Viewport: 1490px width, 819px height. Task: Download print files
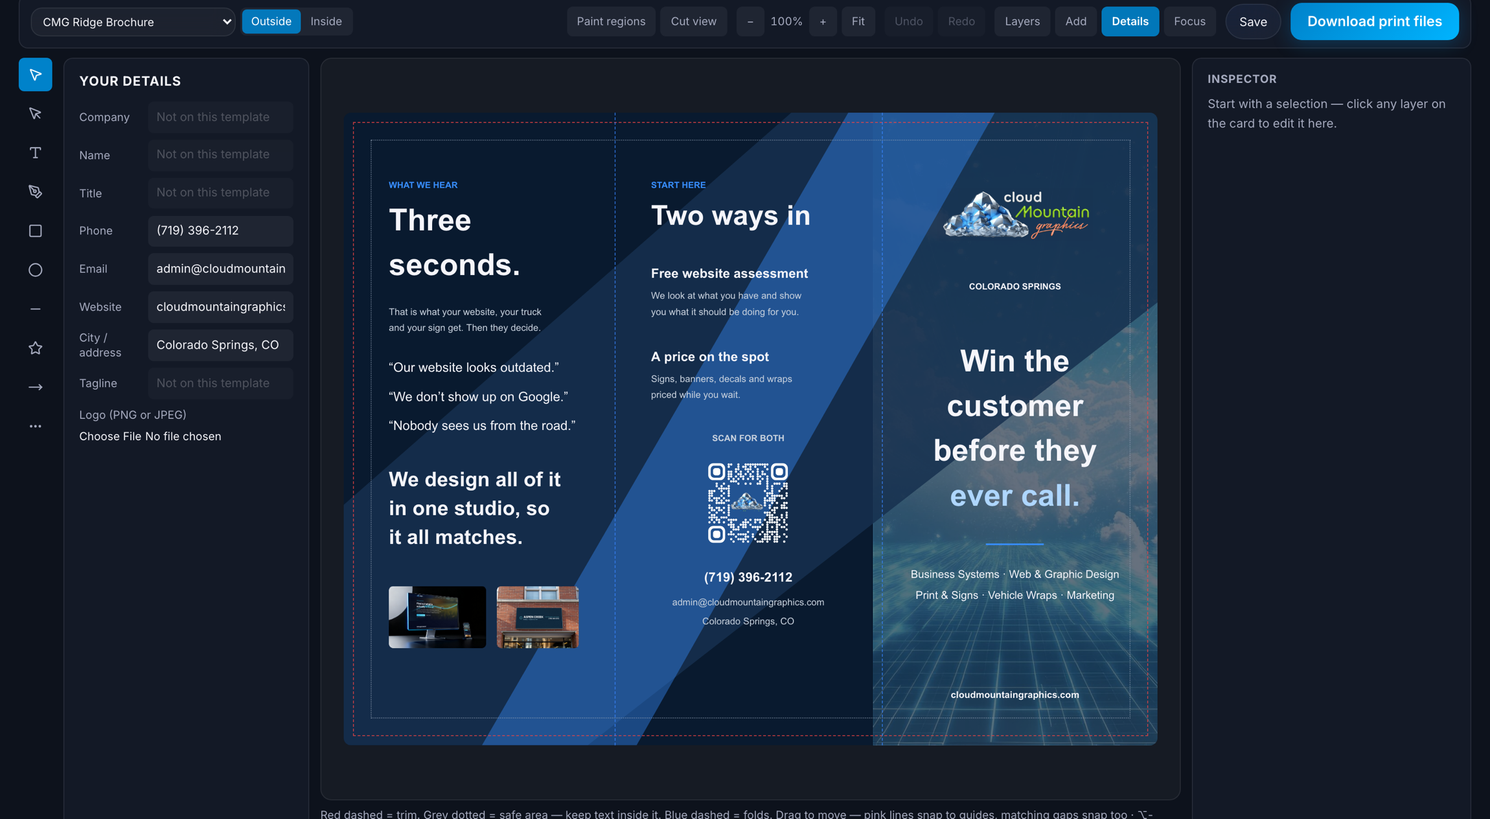click(x=1374, y=21)
